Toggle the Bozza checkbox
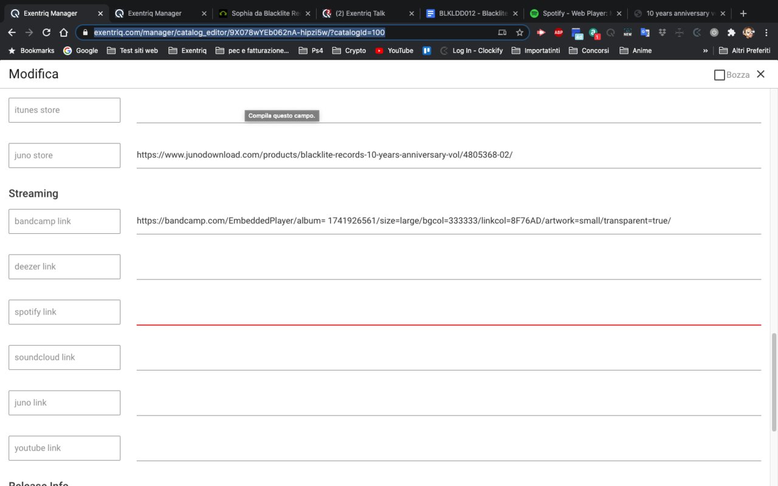This screenshot has width=778, height=486. tap(720, 75)
